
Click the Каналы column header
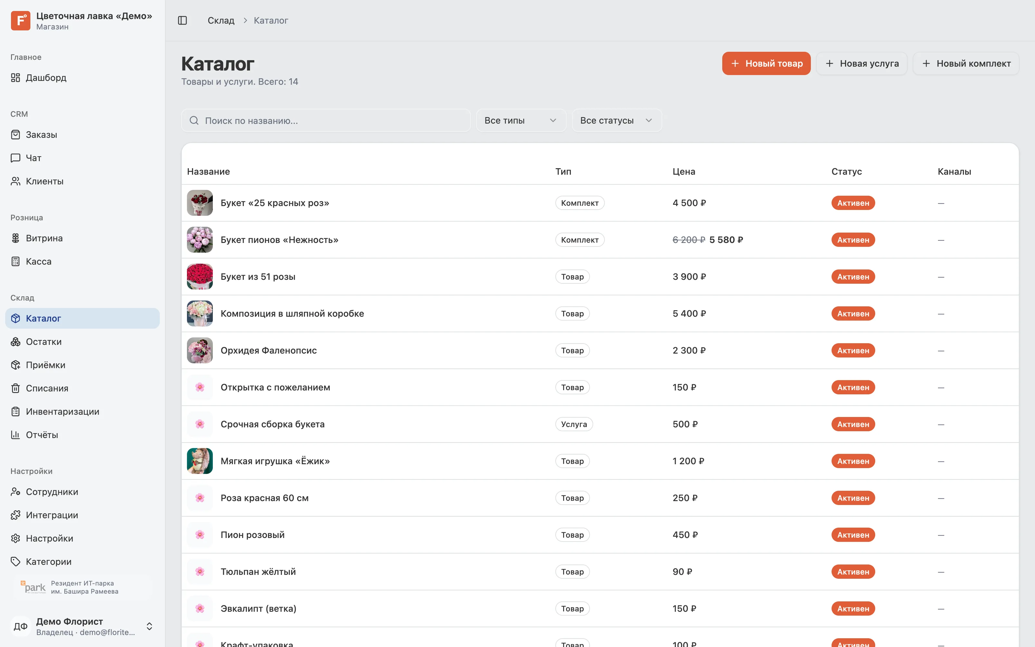point(954,171)
